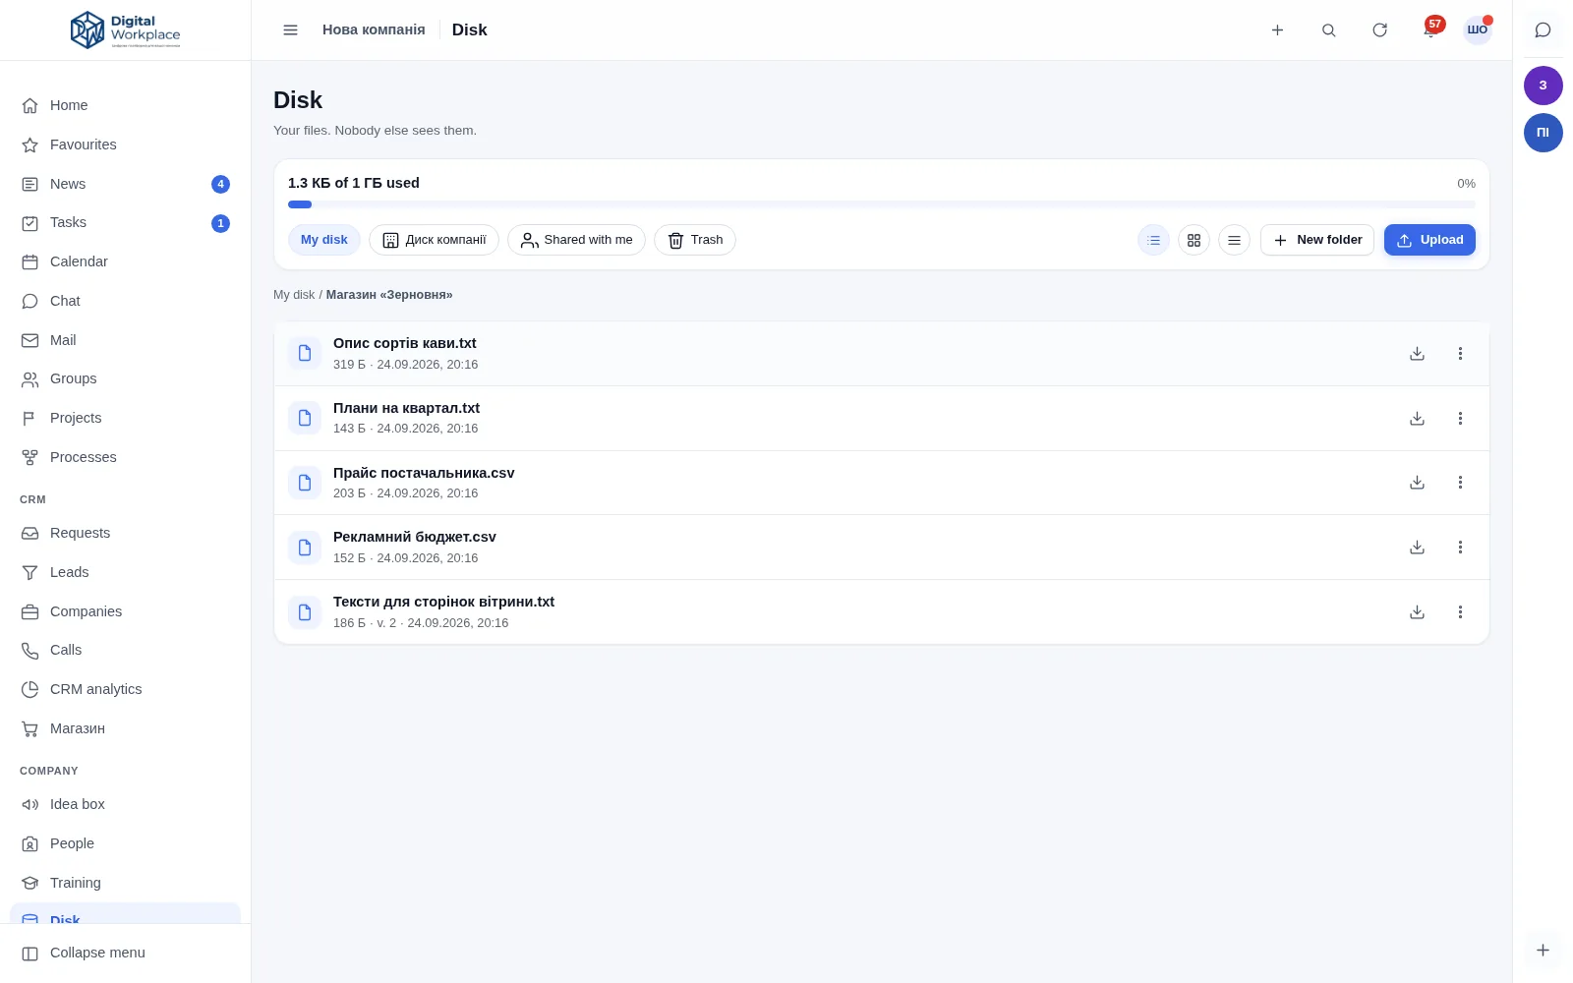Download Тексти для сторінок вітрини.txt
1573x983 pixels.
pos(1417,612)
